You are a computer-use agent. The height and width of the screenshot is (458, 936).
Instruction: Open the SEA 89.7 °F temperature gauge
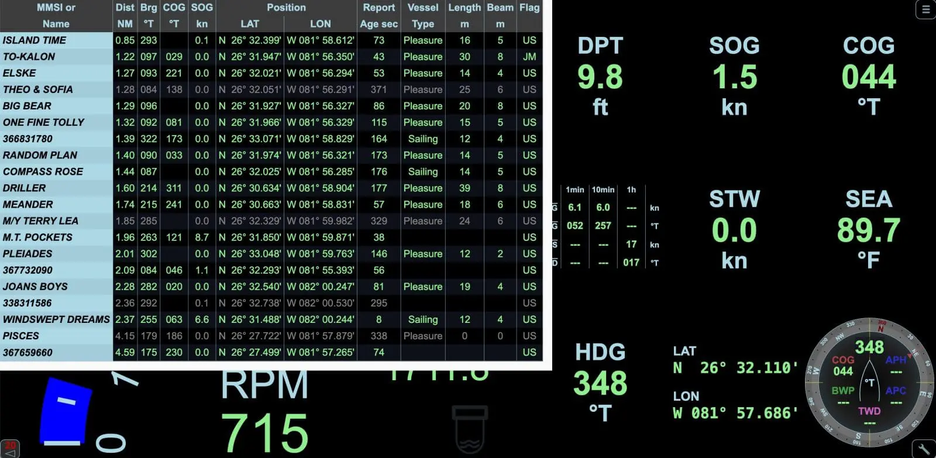pos(869,229)
